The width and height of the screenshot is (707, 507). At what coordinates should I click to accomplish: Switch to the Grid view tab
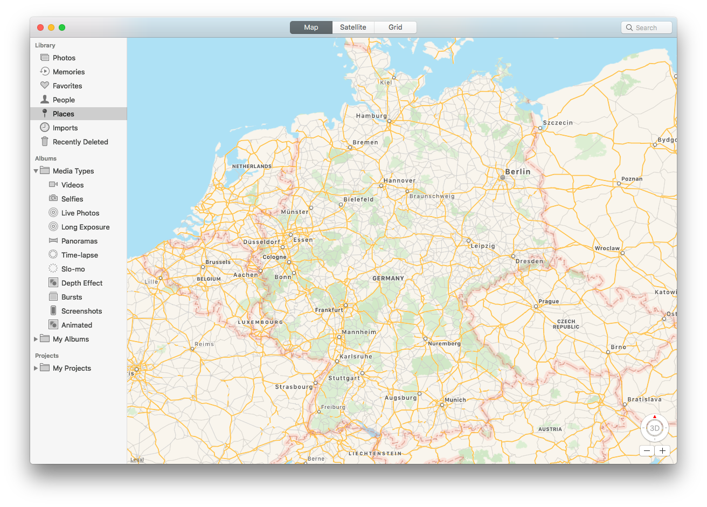[396, 27]
